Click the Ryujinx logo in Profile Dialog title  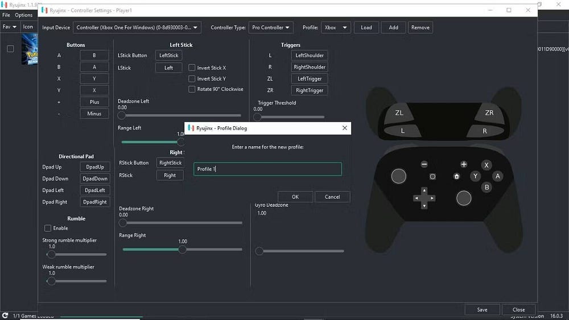pyautogui.click(x=191, y=128)
